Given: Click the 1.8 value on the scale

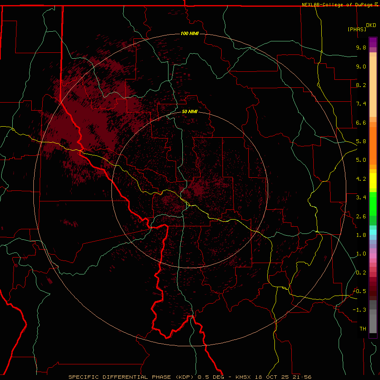Looking at the screenshot, I should point(361,235).
